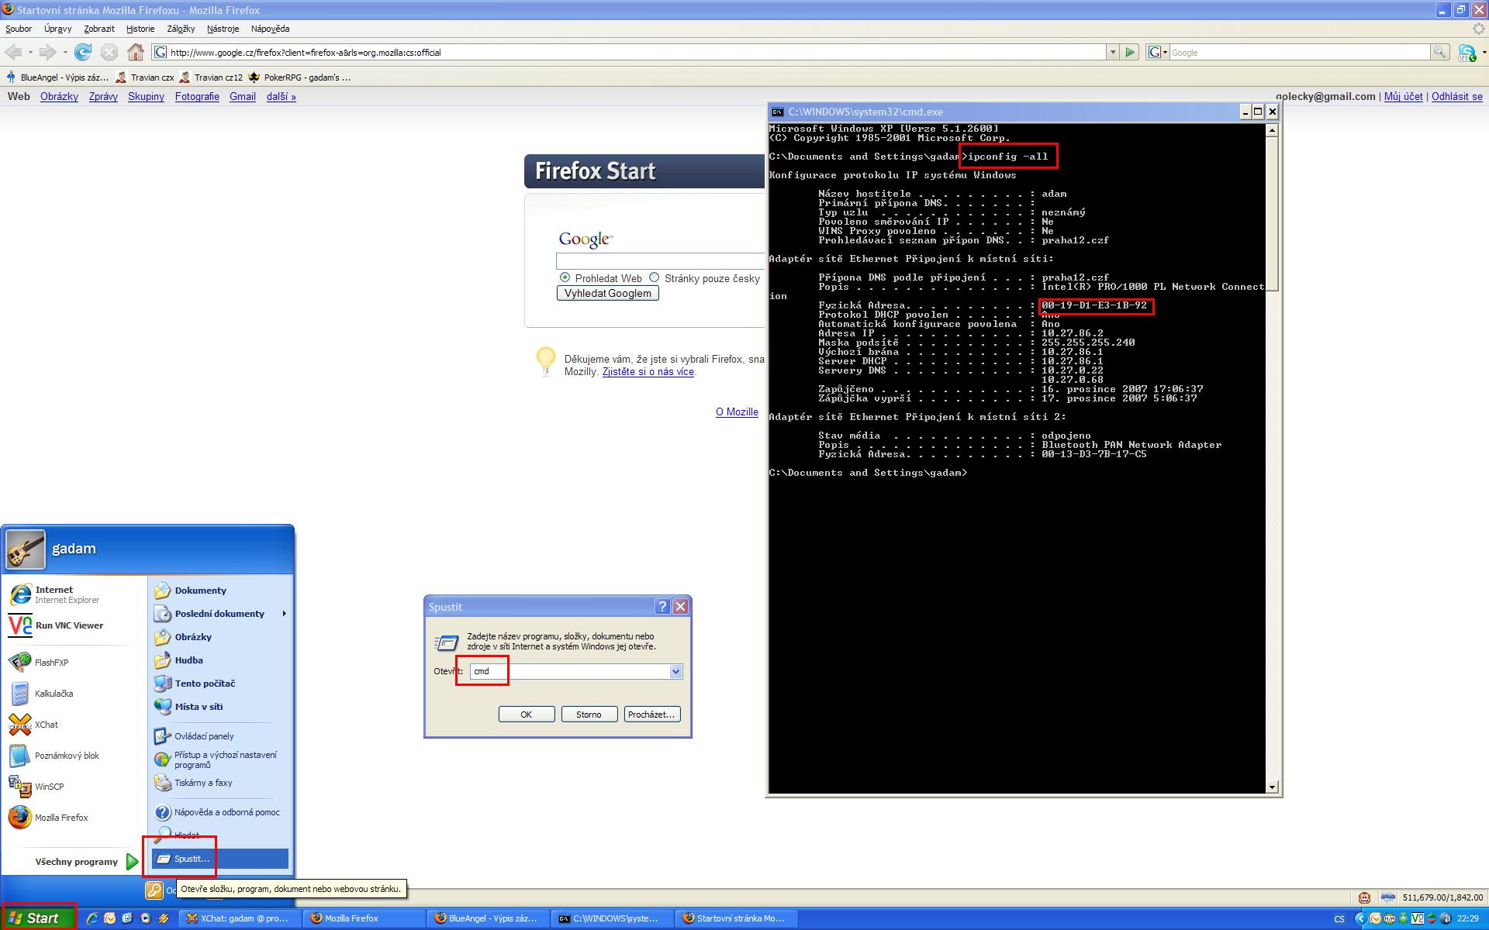Image resolution: width=1489 pixels, height=930 pixels.
Task: Open the Travian czx bookmark
Action: pyautogui.click(x=145, y=77)
